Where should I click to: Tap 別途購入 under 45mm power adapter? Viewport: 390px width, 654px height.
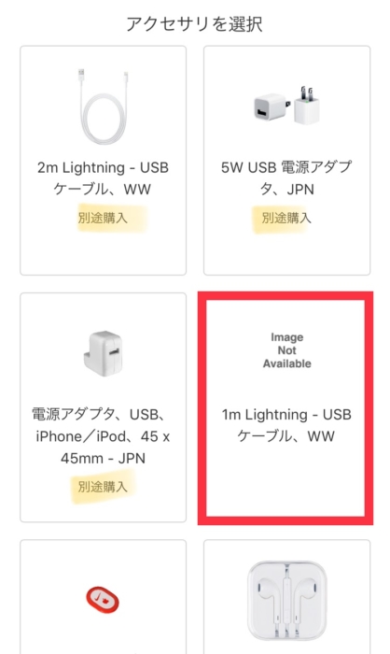[x=103, y=487]
